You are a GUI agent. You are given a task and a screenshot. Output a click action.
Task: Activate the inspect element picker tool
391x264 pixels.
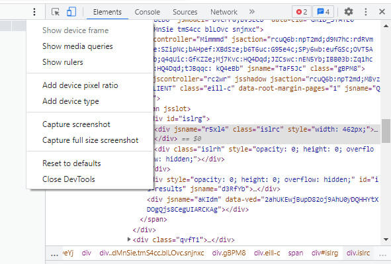(x=56, y=12)
